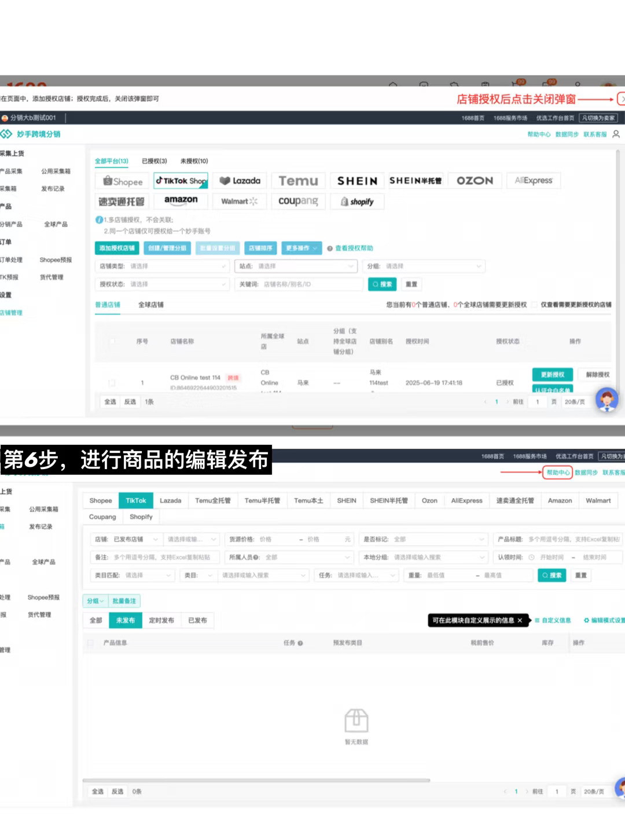Select the TikTok Shop platform logo card
Screen dimensions: 625x834
(181, 181)
